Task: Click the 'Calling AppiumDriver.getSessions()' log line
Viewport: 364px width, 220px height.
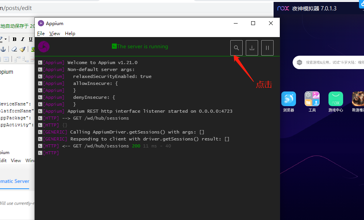Action: (137, 132)
